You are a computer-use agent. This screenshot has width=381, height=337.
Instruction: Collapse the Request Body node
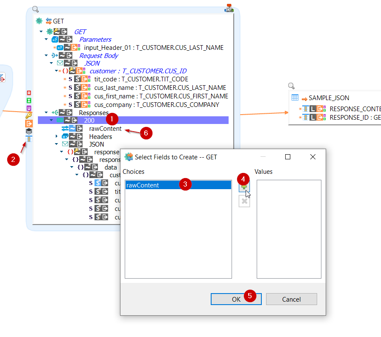[46, 55]
